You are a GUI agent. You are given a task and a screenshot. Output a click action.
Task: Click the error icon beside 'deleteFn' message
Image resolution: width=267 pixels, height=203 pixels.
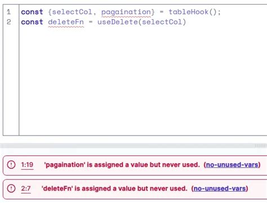click(11, 188)
